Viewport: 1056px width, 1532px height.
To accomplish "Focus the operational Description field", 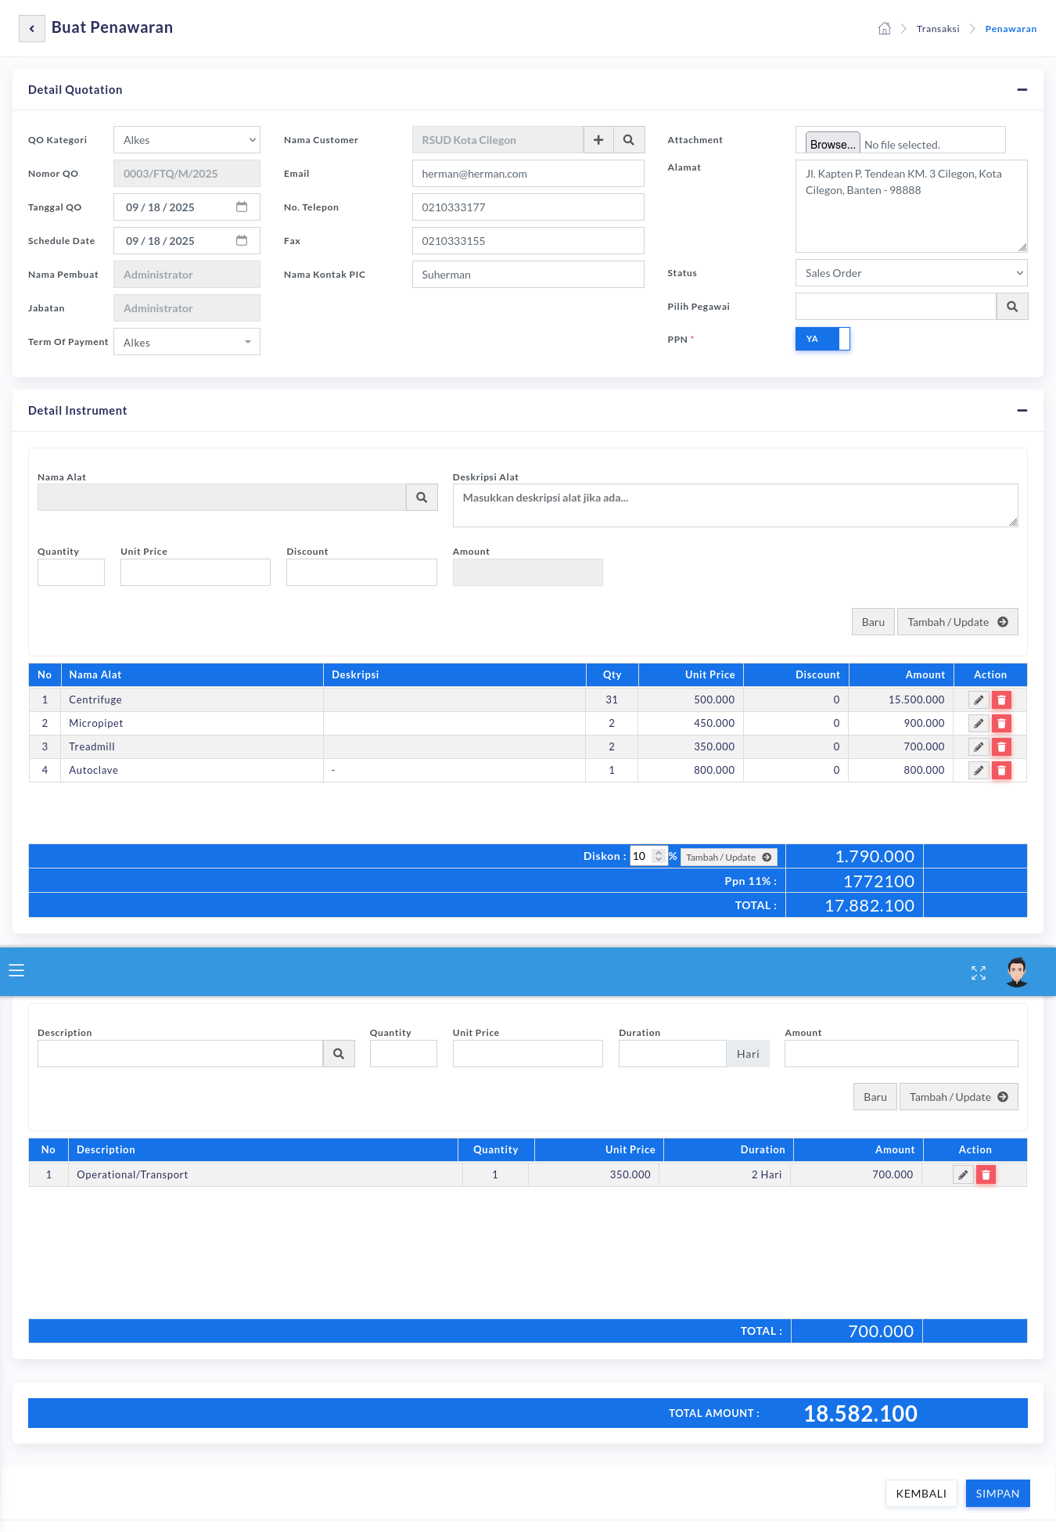I will [x=180, y=1054].
